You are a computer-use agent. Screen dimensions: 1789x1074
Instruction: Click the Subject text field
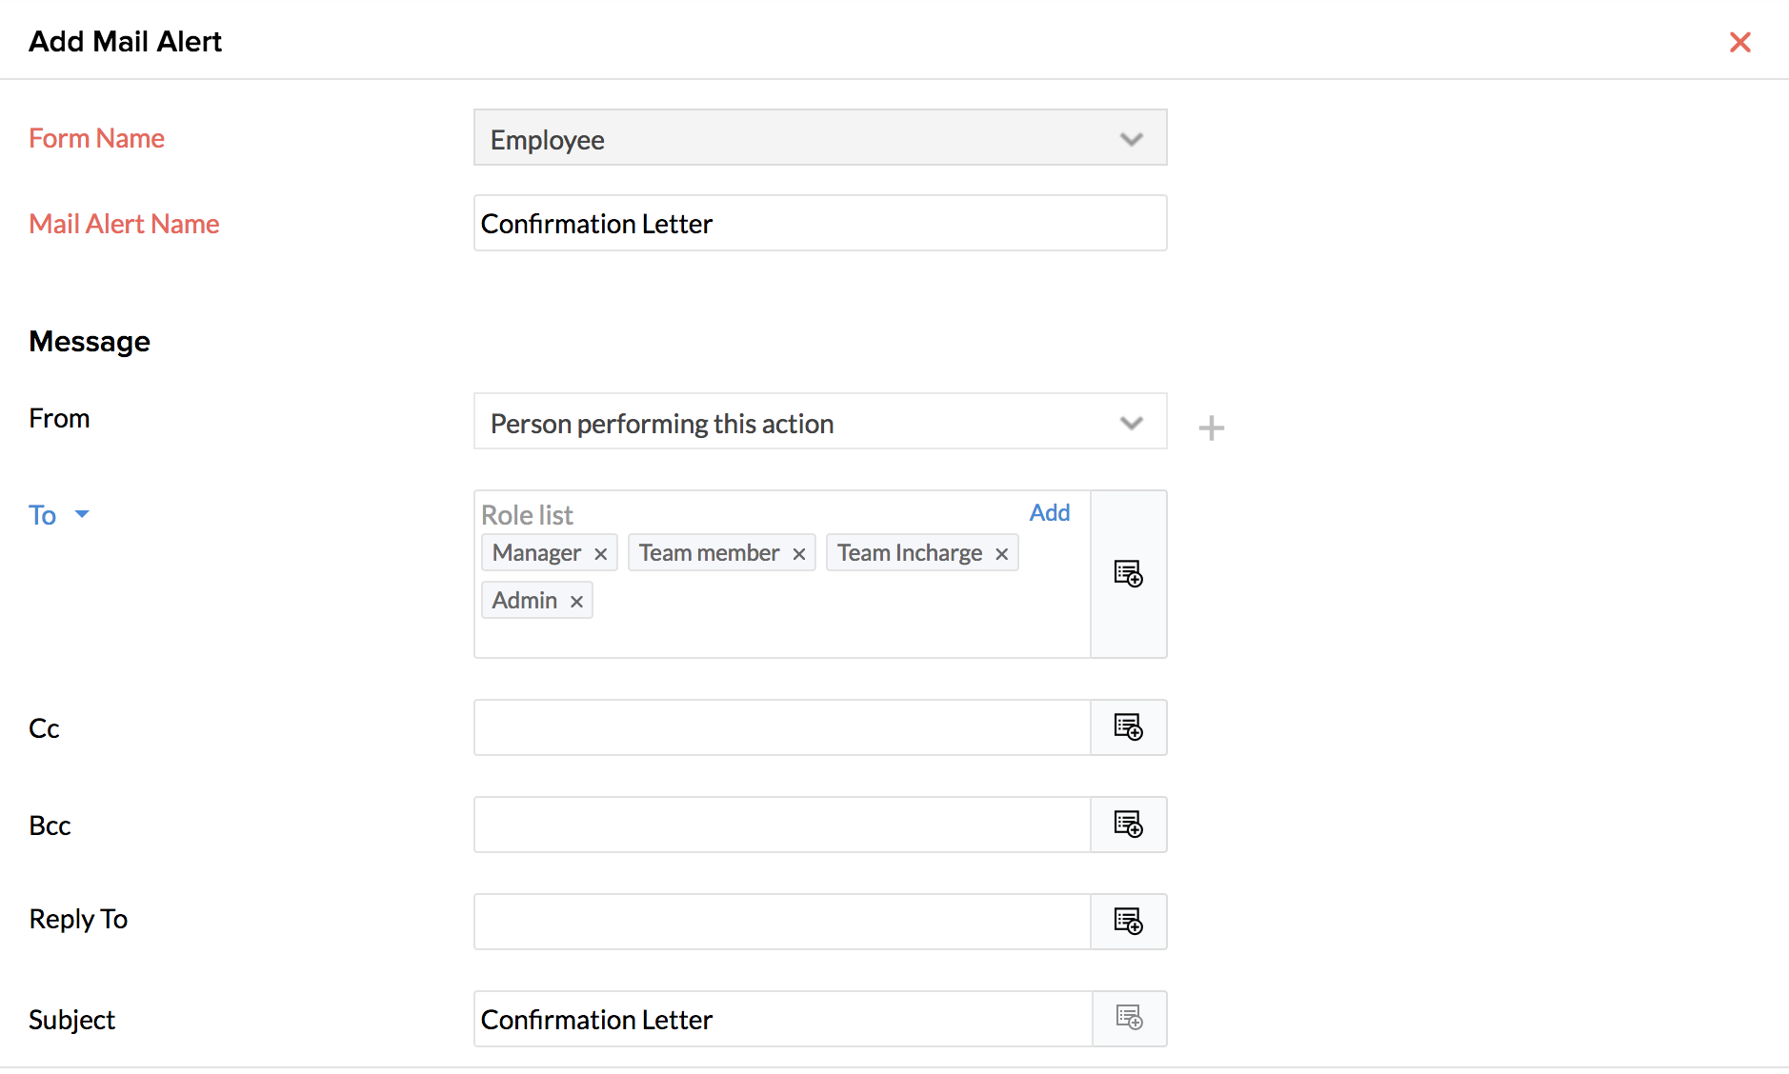[781, 1020]
